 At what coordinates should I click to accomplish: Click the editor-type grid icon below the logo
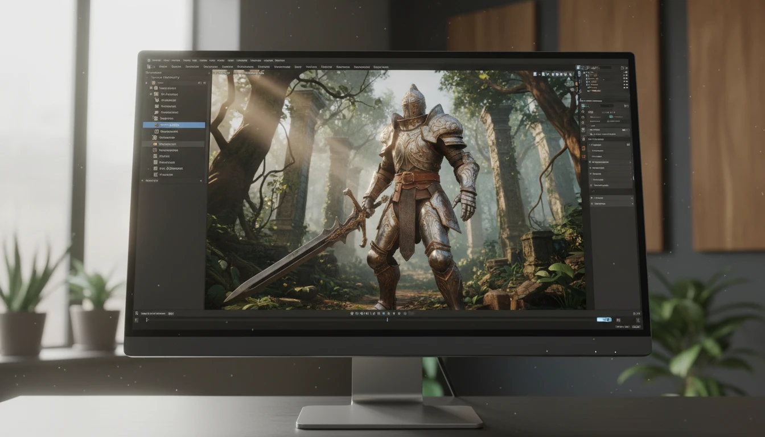click(x=149, y=67)
